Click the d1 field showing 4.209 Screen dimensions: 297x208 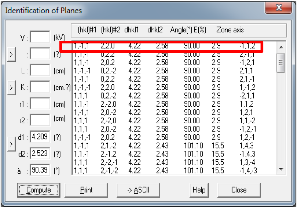(40, 137)
